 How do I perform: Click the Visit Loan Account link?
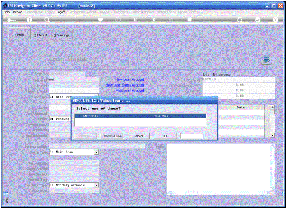pos(130,90)
